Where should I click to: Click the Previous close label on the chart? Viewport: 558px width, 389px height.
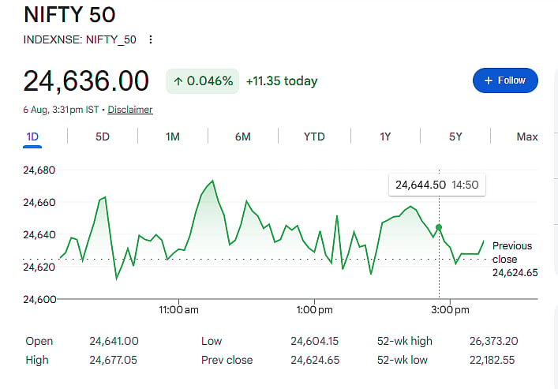tap(512, 252)
